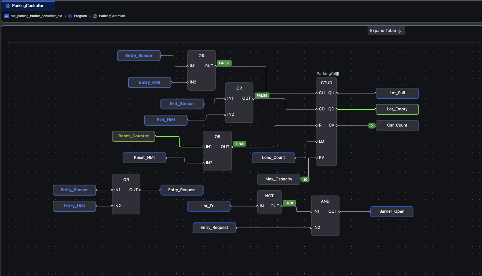Click the Expand Table button
The height and width of the screenshot is (276, 482).
coord(386,31)
